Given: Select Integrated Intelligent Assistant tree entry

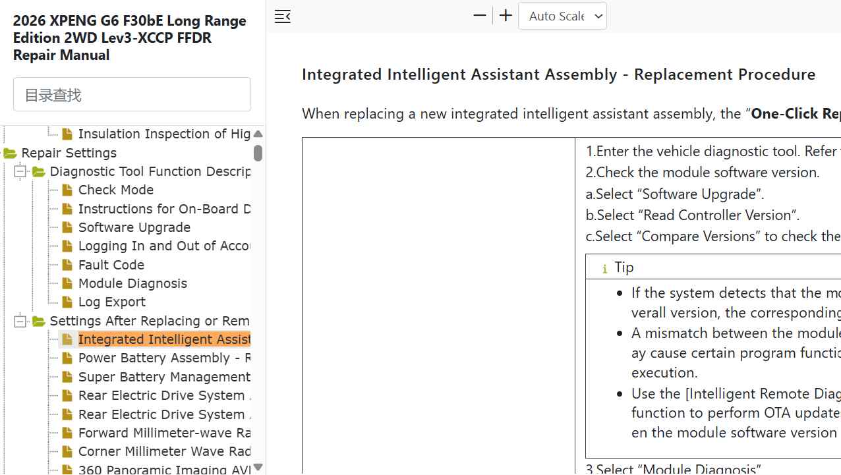Looking at the screenshot, I should pyautogui.click(x=164, y=339).
